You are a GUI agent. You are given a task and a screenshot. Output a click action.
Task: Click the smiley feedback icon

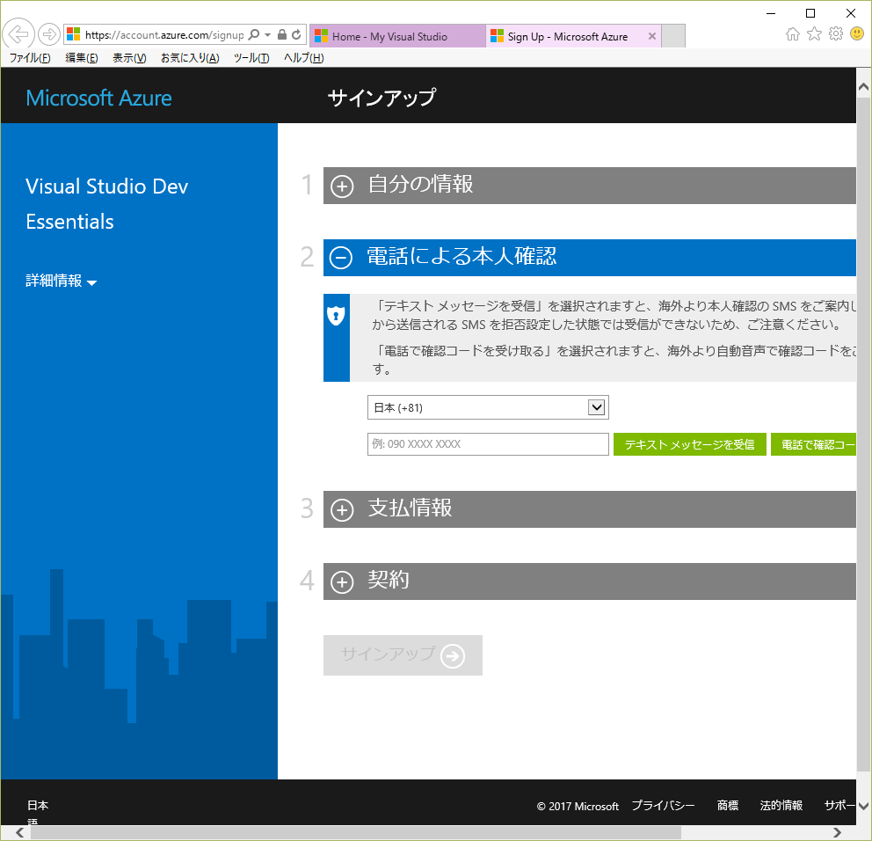[857, 34]
